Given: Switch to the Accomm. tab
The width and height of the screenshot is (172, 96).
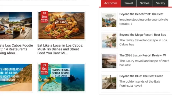Looking at the screenshot, I should click(111, 3).
